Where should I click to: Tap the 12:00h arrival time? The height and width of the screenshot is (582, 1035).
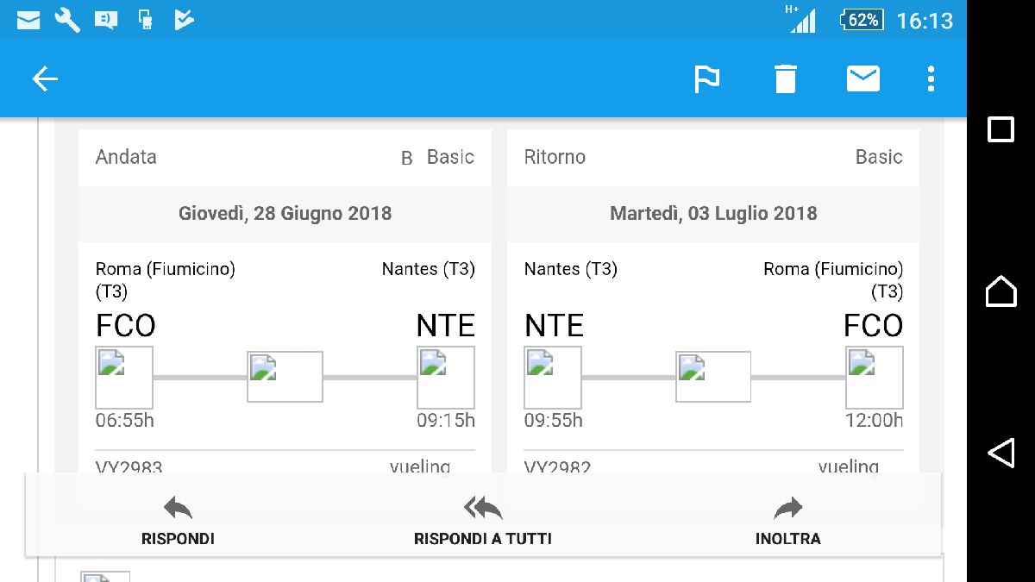[875, 421]
